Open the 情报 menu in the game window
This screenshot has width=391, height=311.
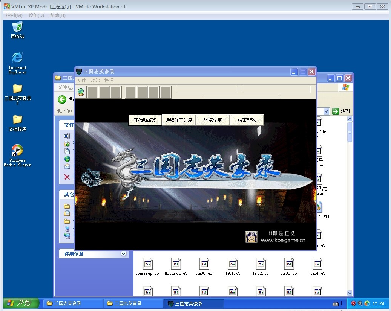coord(109,81)
